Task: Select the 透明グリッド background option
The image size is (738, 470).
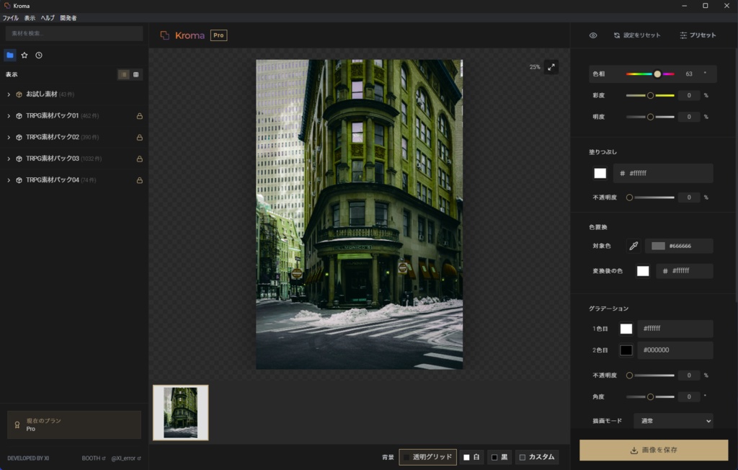Action: (428, 457)
